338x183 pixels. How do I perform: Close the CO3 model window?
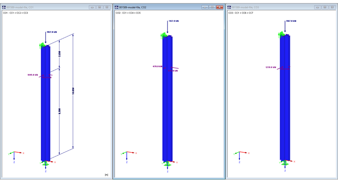coord(332,7)
